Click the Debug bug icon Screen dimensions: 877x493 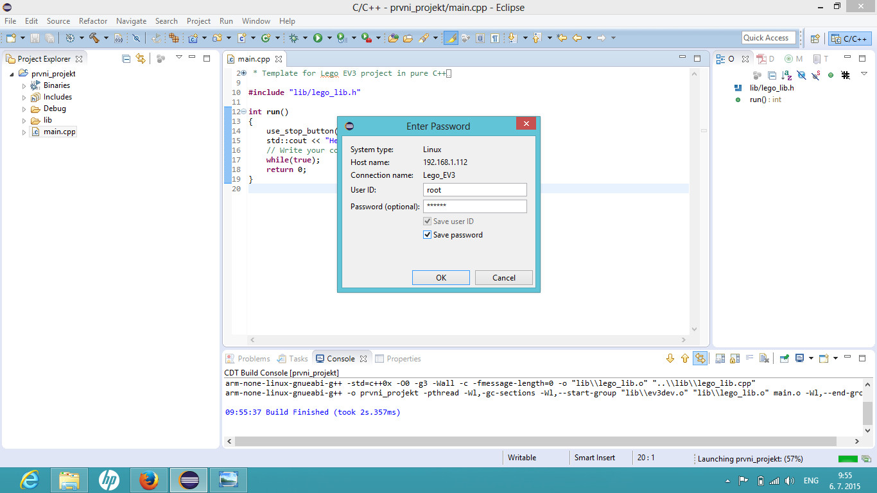coord(293,39)
